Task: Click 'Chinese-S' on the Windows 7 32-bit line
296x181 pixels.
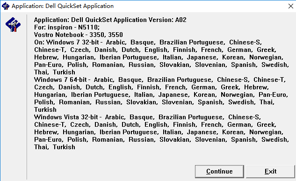Action: (245, 42)
